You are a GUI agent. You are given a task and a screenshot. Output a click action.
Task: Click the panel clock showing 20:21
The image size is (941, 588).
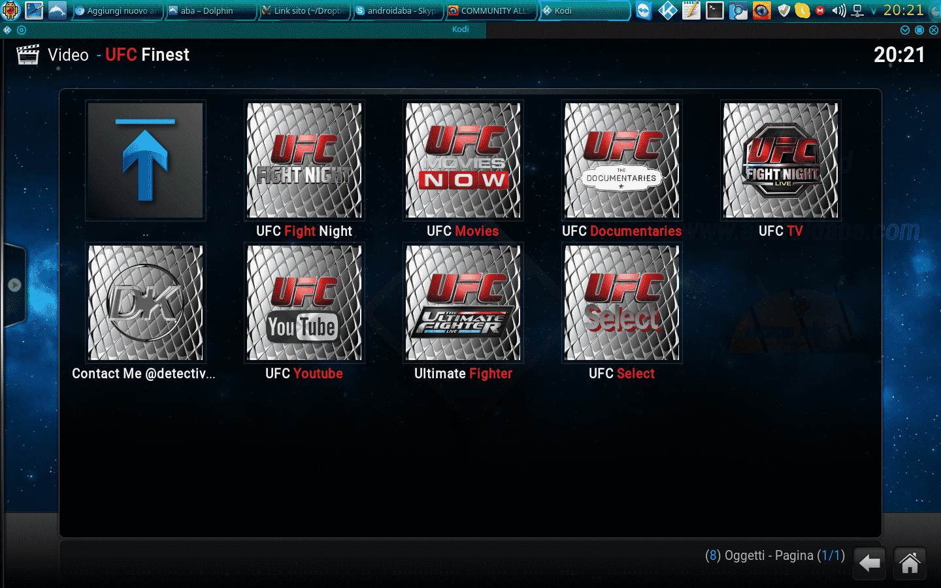coord(904,10)
